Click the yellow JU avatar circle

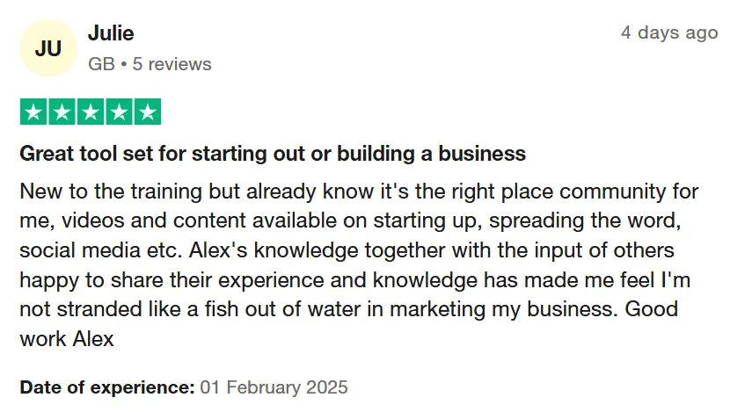[x=48, y=48]
